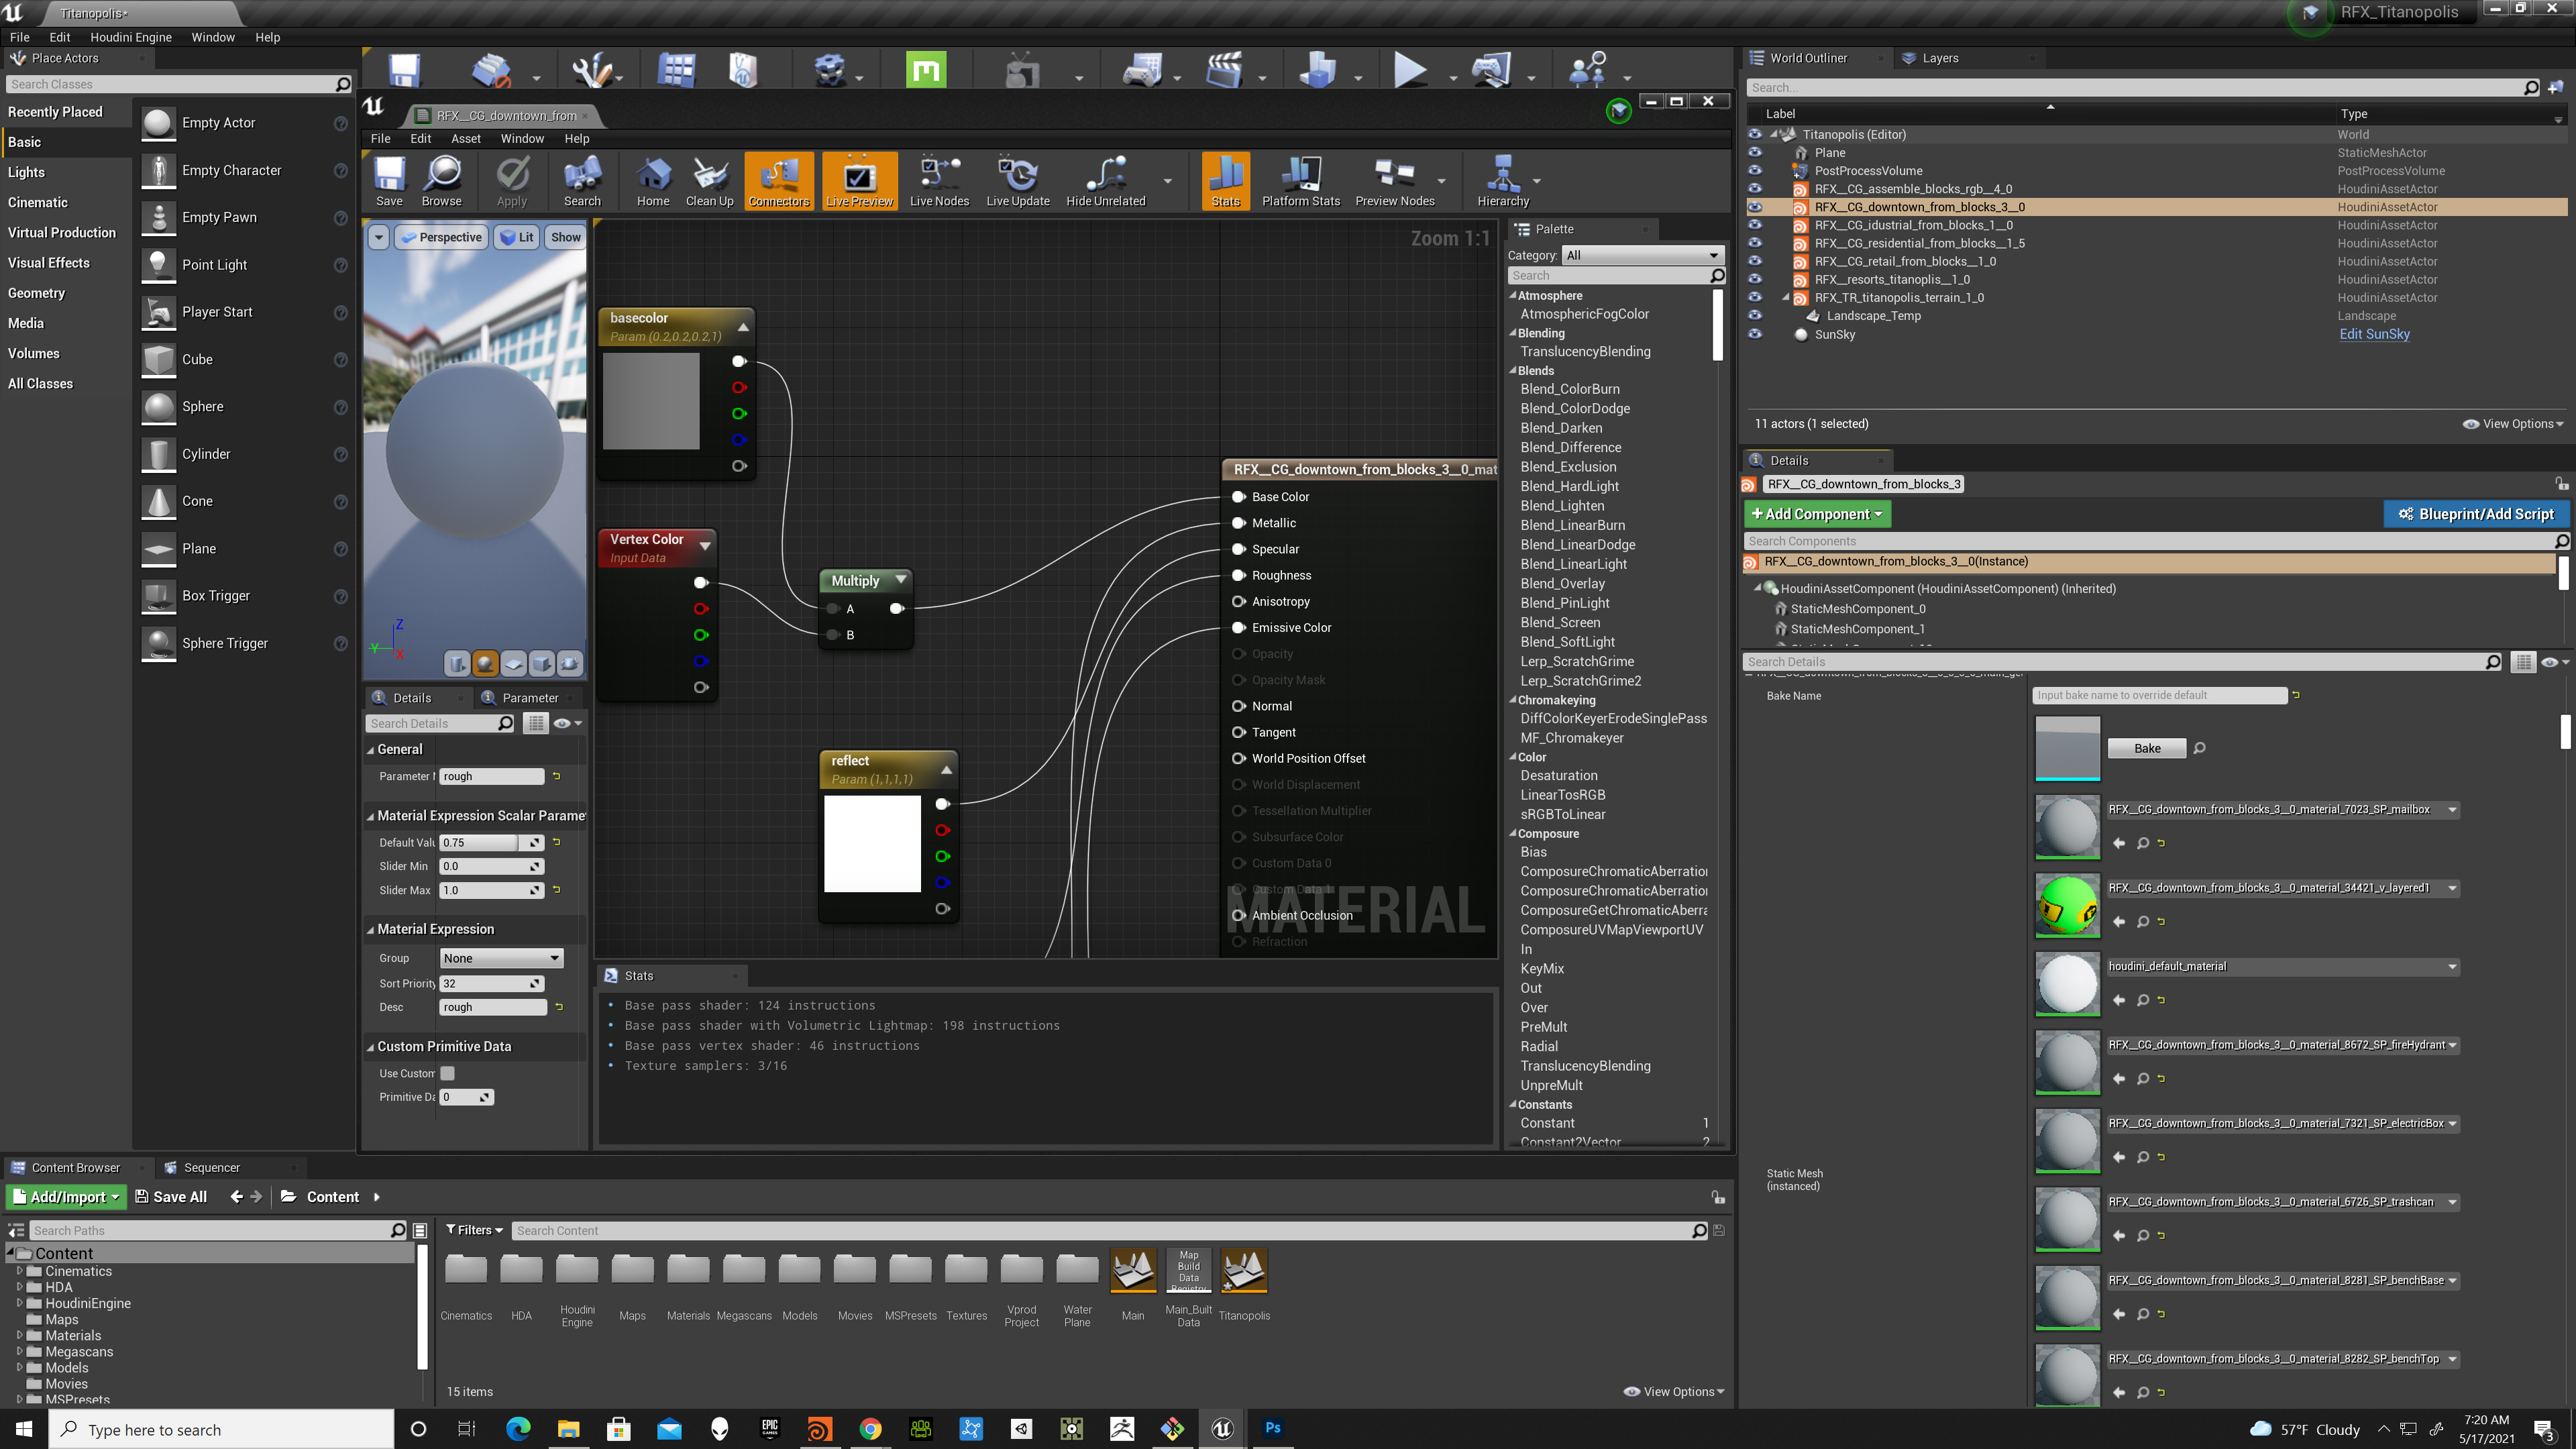Select sphere preview mesh icon in viewport
The width and height of the screenshot is (2576, 1449).
[485, 664]
